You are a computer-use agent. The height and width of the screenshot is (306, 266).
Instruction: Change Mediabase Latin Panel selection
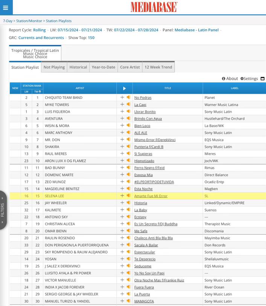(x=196, y=30)
